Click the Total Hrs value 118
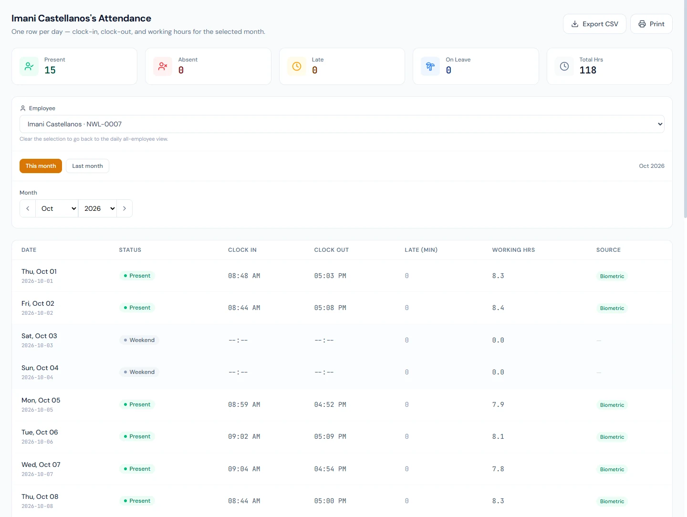The image size is (687, 517). (x=588, y=70)
